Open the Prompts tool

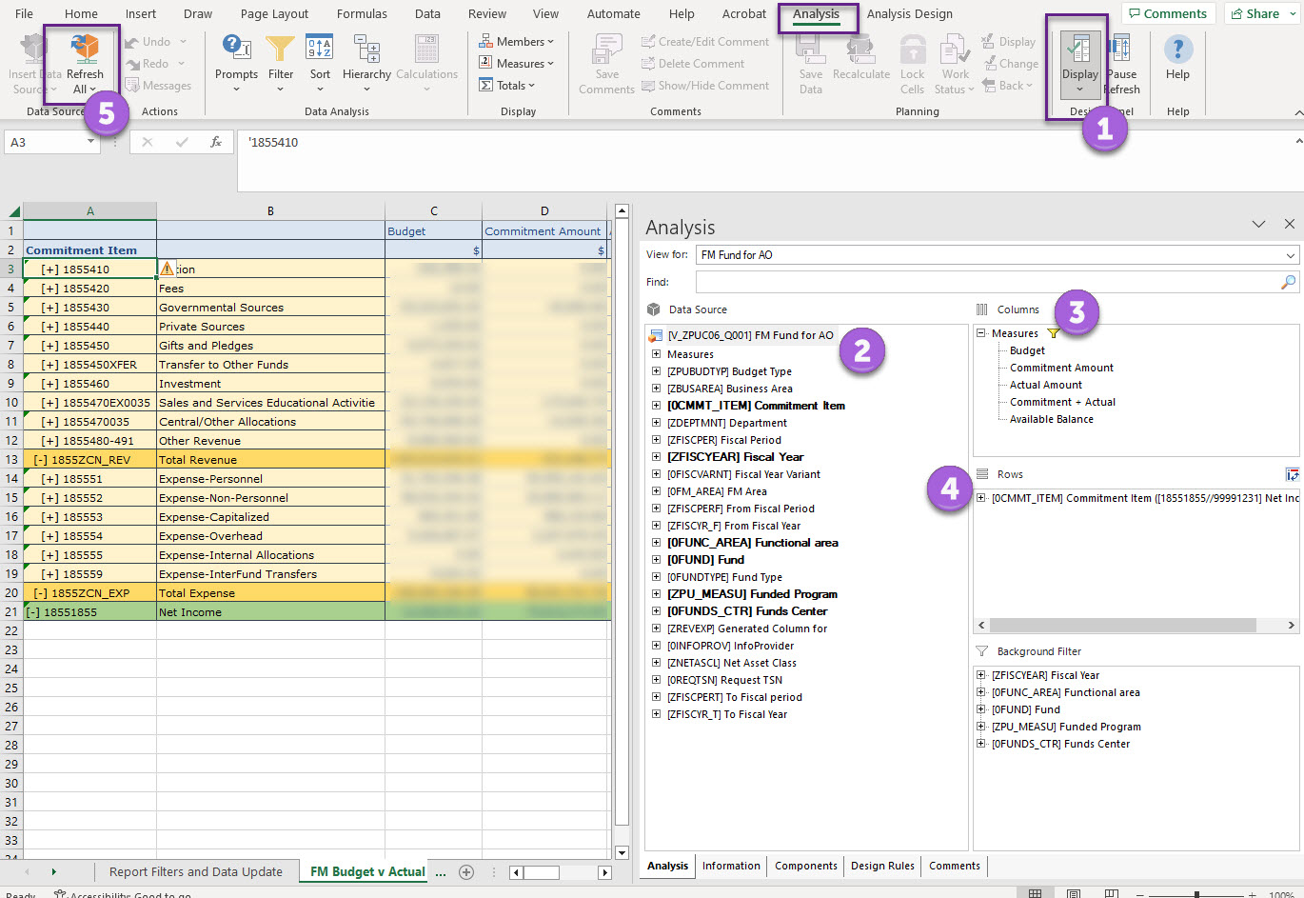236,57
